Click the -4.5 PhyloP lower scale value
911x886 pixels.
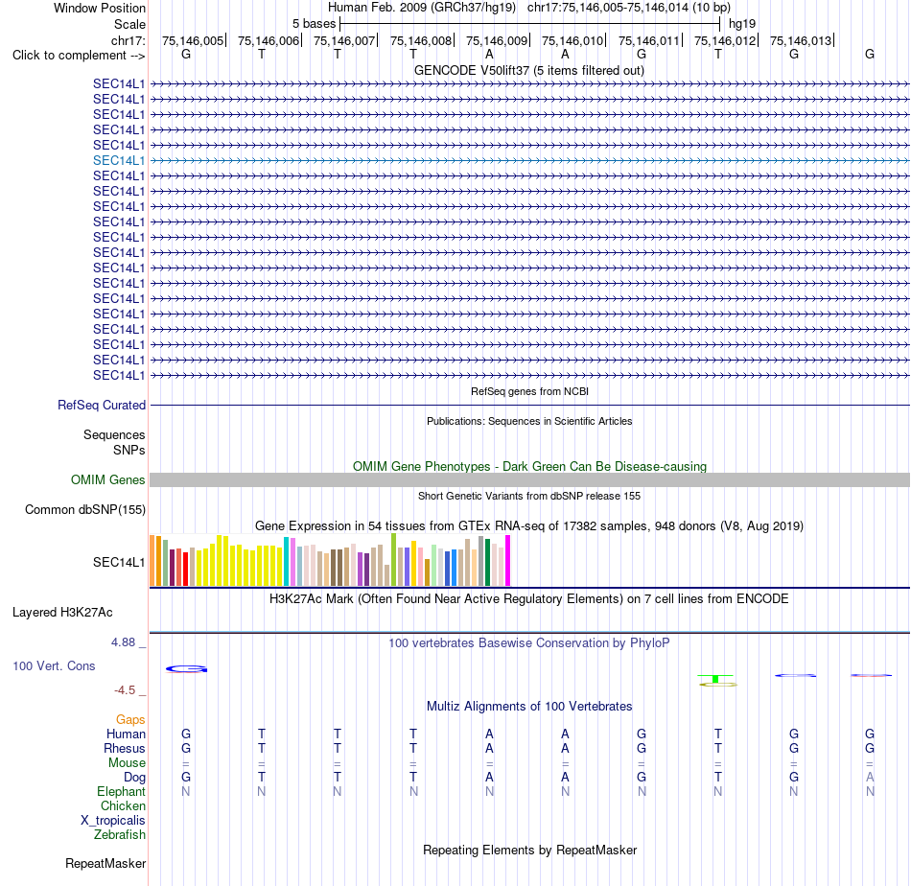[125, 690]
